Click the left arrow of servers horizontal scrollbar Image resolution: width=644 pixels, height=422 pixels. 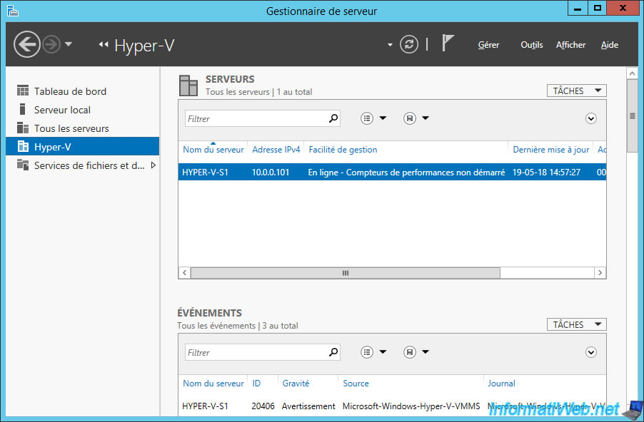pos(185,273)
